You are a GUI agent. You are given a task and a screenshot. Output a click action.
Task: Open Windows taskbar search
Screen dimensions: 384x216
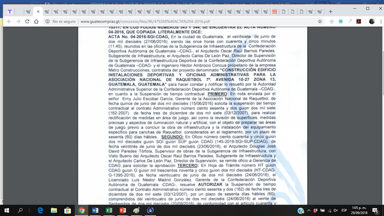coord(20,211)
